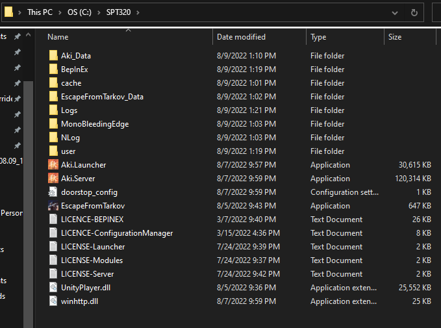Click the 3/15/2022 4:36 PM date

(x=248, y=233)
